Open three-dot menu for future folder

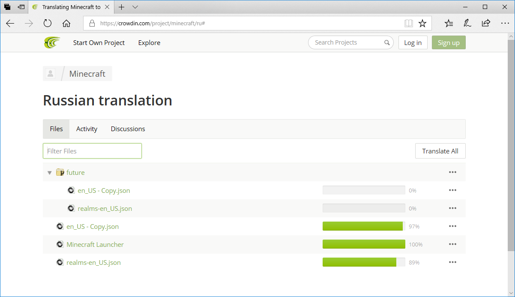[452, 172]
